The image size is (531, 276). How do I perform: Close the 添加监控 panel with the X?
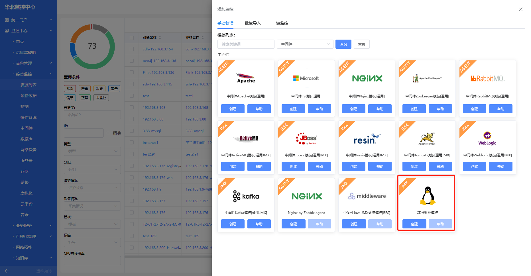click(521, 9)
